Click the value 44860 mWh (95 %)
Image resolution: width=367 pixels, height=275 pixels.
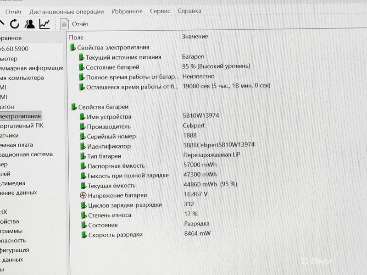(211, 184)
